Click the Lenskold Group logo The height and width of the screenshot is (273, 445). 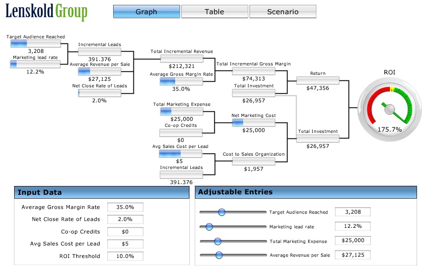[x=46, y=12]
